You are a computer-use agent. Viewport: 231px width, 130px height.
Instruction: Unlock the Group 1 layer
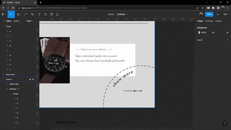[x=30, y=79]
